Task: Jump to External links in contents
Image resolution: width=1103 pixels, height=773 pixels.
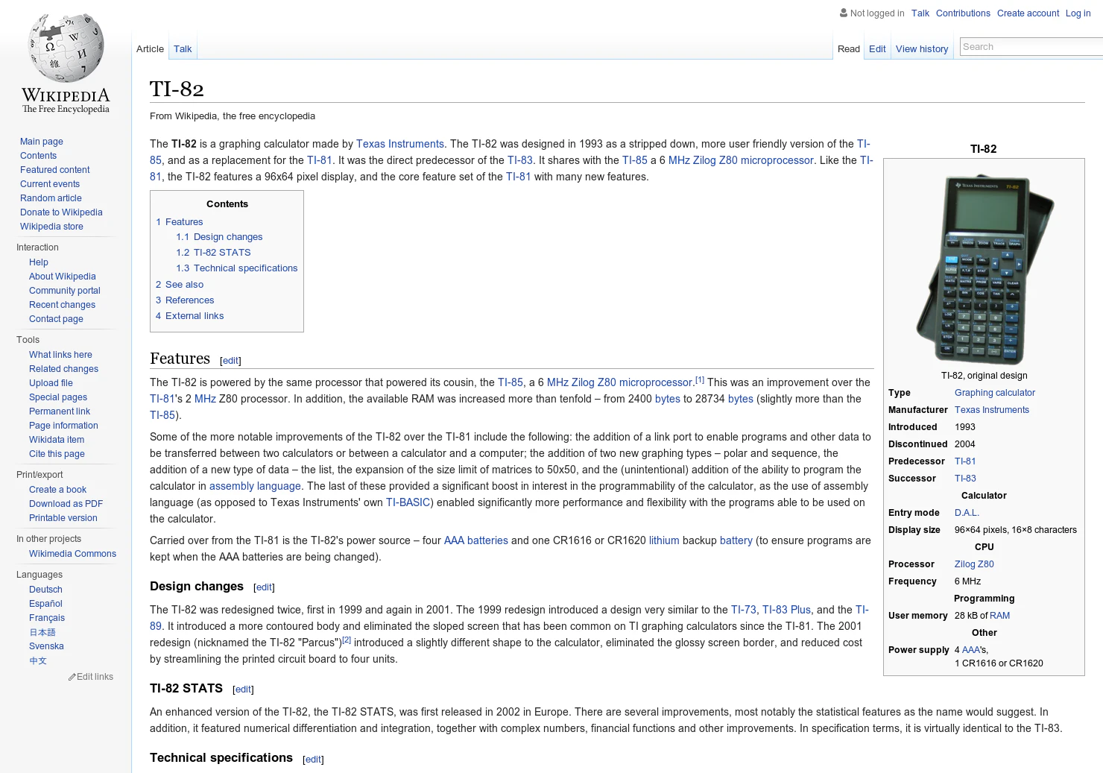Action: [190, 316]
